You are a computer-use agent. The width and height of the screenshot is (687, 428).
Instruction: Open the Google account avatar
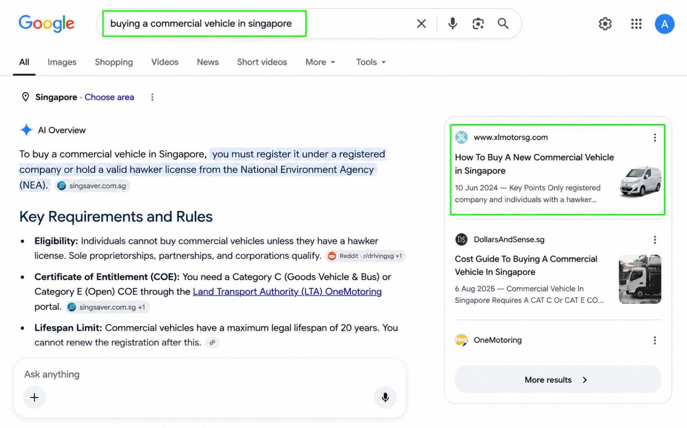664,24
